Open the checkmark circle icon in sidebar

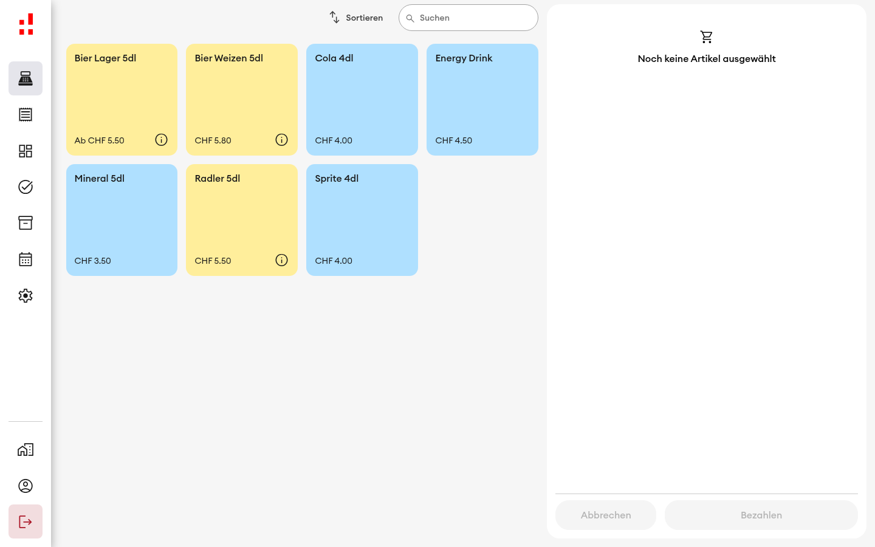coord(26,187)
